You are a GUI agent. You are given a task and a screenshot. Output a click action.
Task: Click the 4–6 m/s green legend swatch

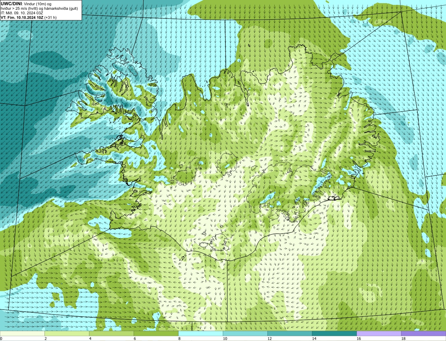(x=111, y=334)
